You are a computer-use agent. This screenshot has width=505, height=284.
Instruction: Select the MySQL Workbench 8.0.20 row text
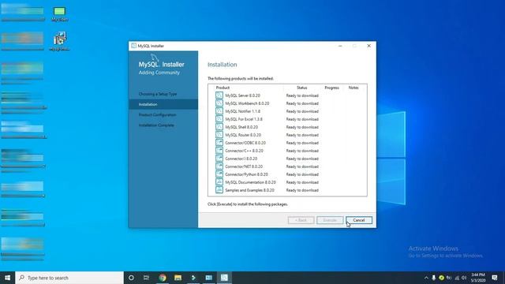pos(247,103)
